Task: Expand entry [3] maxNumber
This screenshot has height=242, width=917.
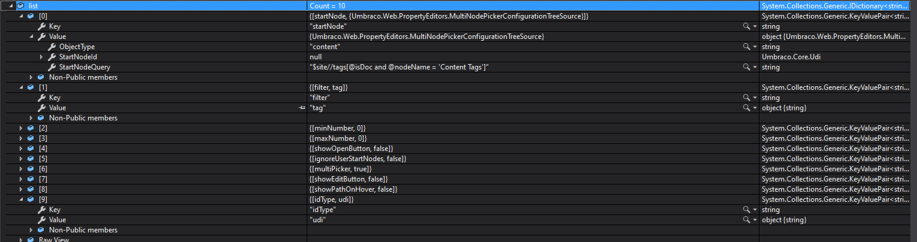Action: 22,138
